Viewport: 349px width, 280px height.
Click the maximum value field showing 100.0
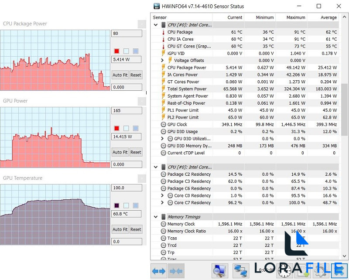(x=127, y=188)
